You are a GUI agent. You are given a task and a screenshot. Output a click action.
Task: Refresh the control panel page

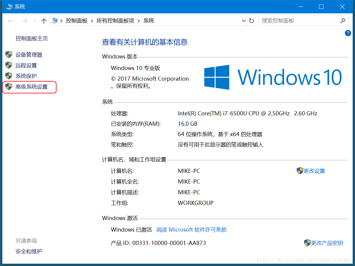pyautogui.click(x=251, y=21)
